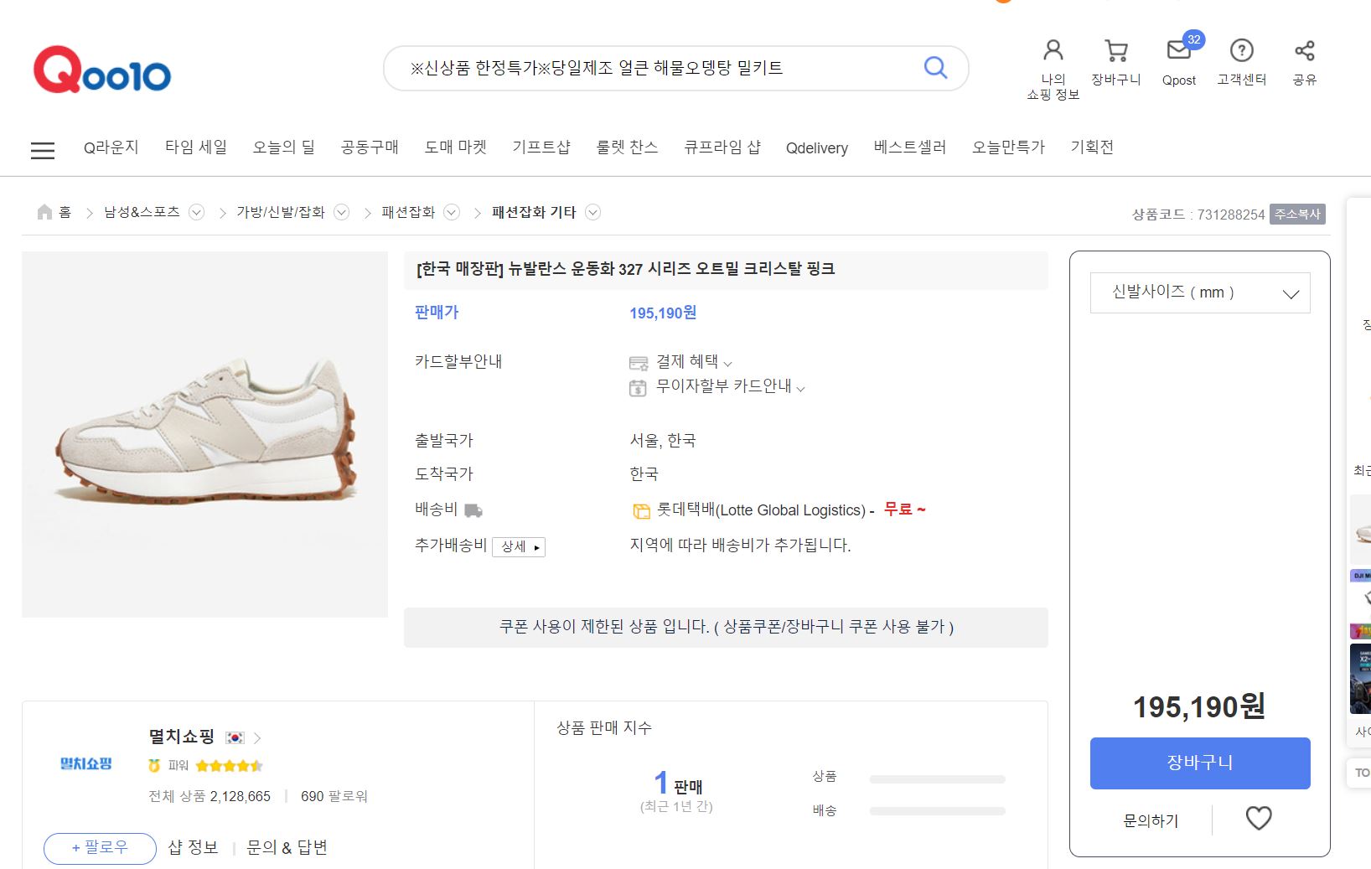The height and width of the screenshot is (869, 1371).
Task: Expand 무이자할부 카드안내 details
Action: coord(800,389)
